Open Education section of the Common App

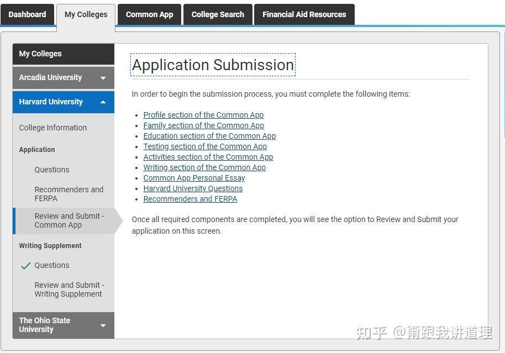(209, 136)
